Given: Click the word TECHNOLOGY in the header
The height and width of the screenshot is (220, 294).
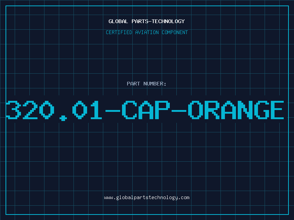Looking at the screenshot, I should pos(168,21).
